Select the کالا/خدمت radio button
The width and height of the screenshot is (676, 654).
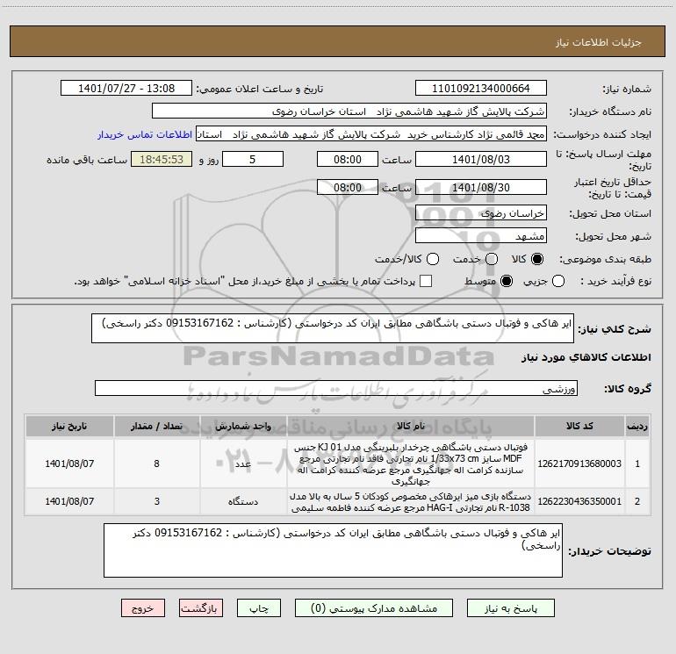[433, 259]
